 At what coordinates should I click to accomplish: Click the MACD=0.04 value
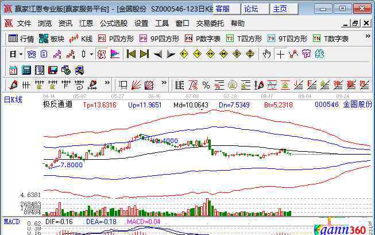click(x=144, y=222)
